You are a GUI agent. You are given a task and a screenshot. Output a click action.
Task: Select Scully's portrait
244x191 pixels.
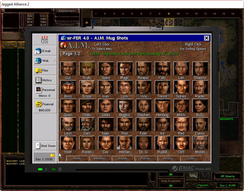[x=87, y=69]
